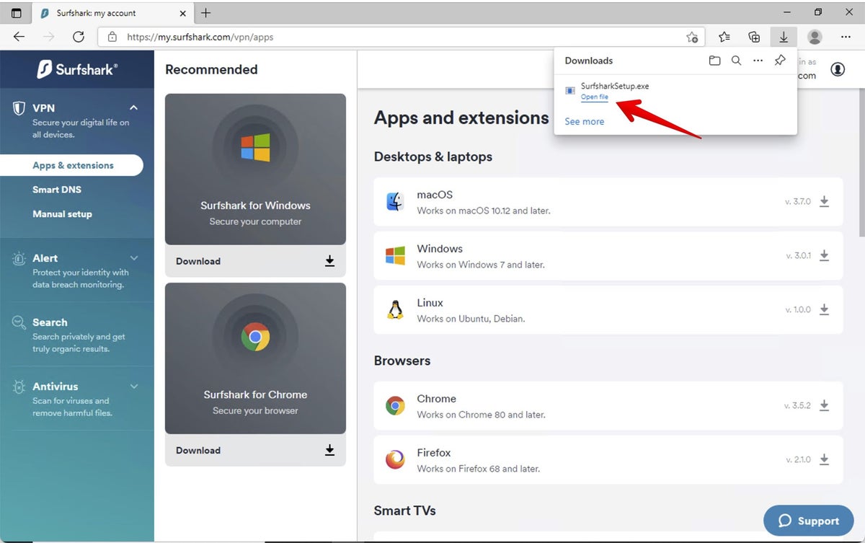Switch to Surfshark: my account tab
This screenshot has height=543, width=865.
pos(112,13)
